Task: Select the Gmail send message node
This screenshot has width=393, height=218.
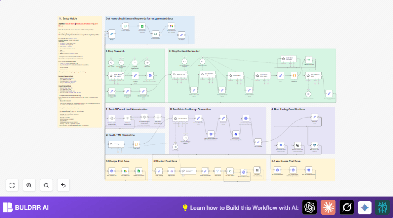Action: click(171, 26)
